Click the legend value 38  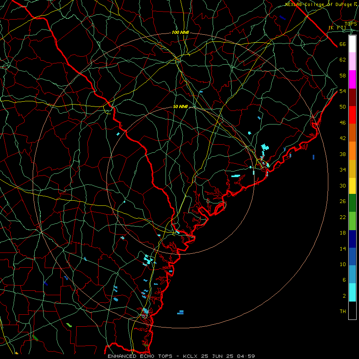[343, 154]
